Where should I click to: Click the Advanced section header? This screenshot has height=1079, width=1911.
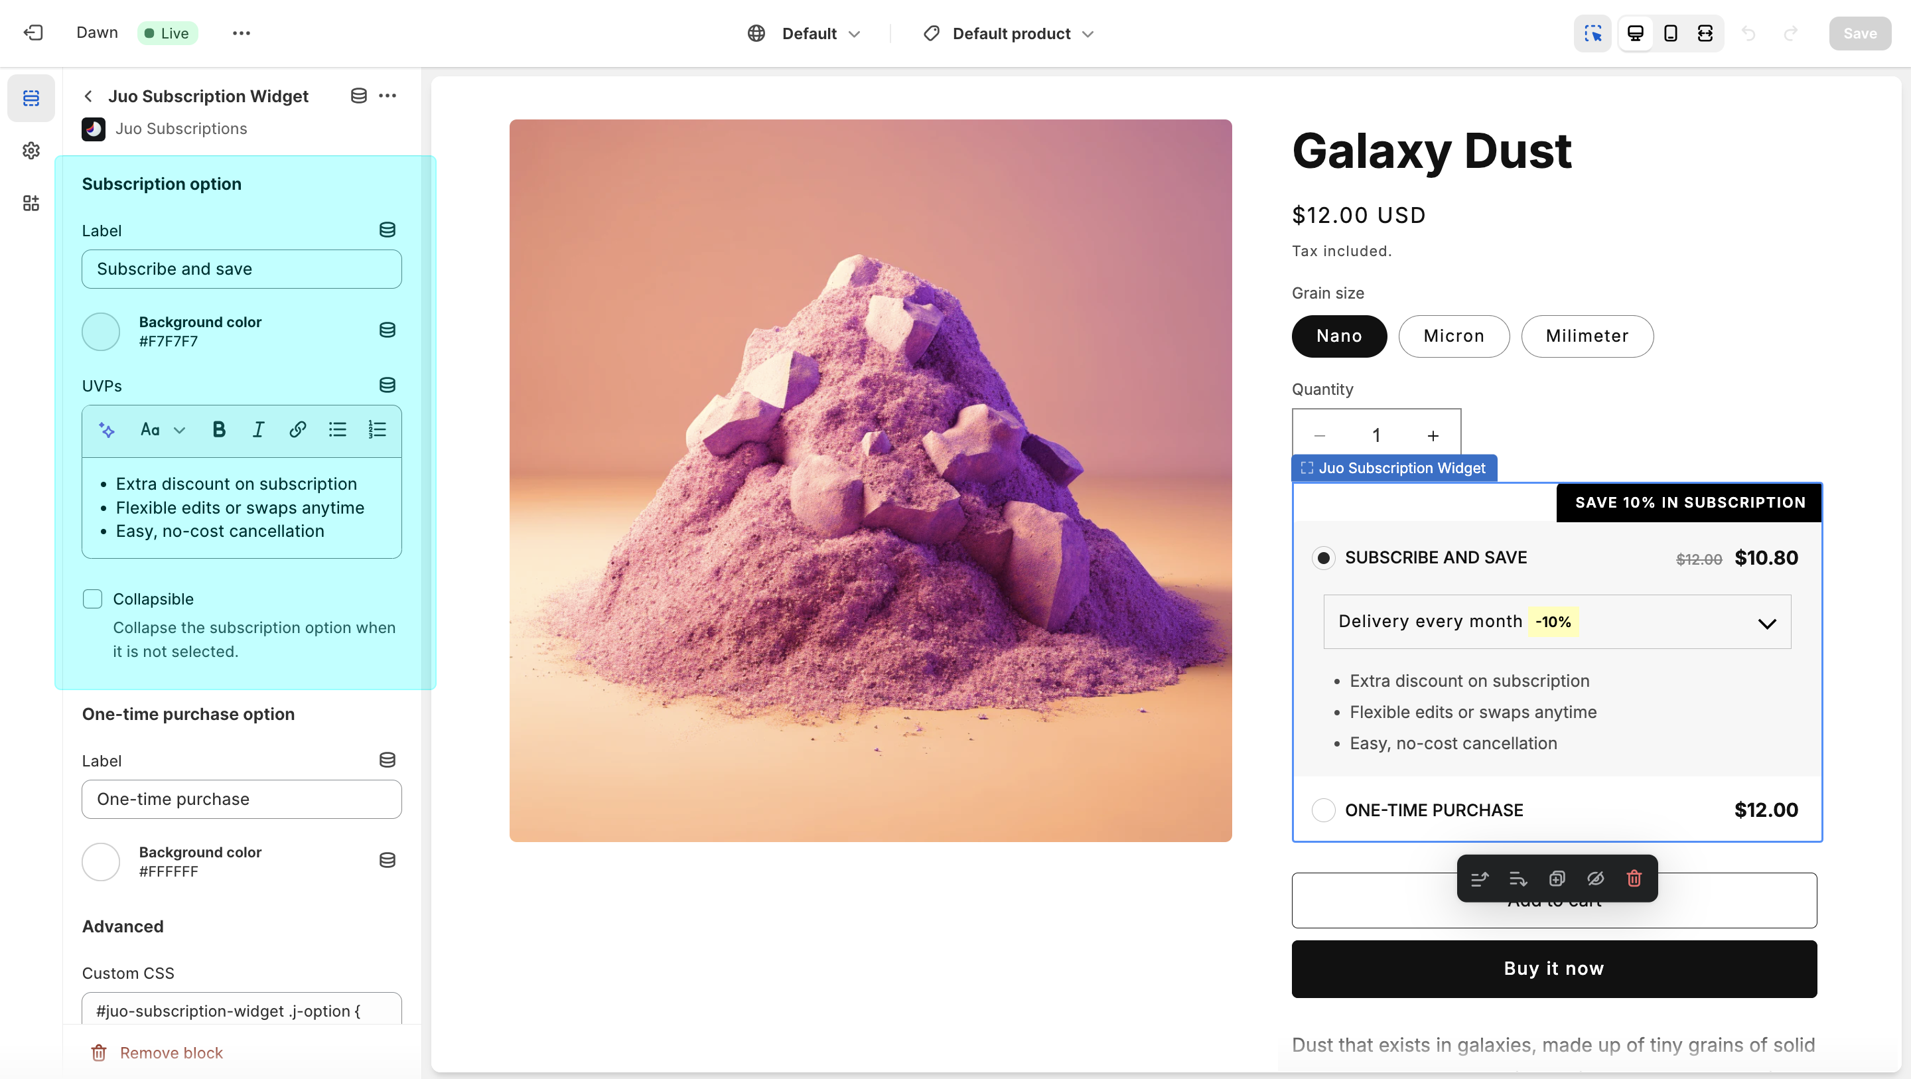[x=122, y=926]
